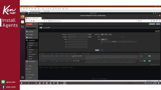Go to the Firefox home page

[x=34, y=21]
